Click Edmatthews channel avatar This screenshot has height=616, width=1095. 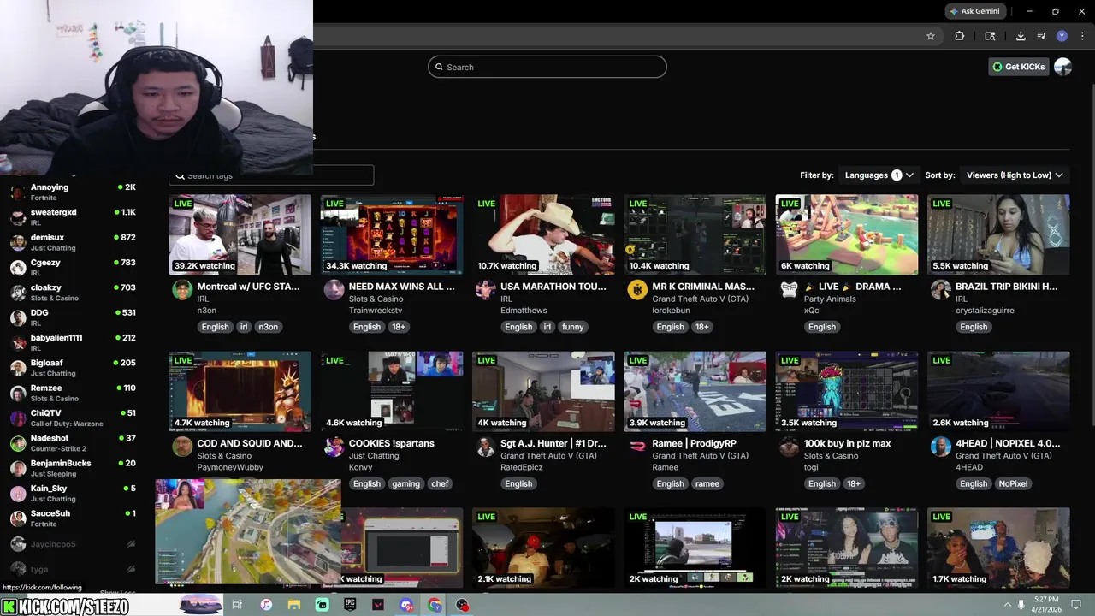click(485, 289)
